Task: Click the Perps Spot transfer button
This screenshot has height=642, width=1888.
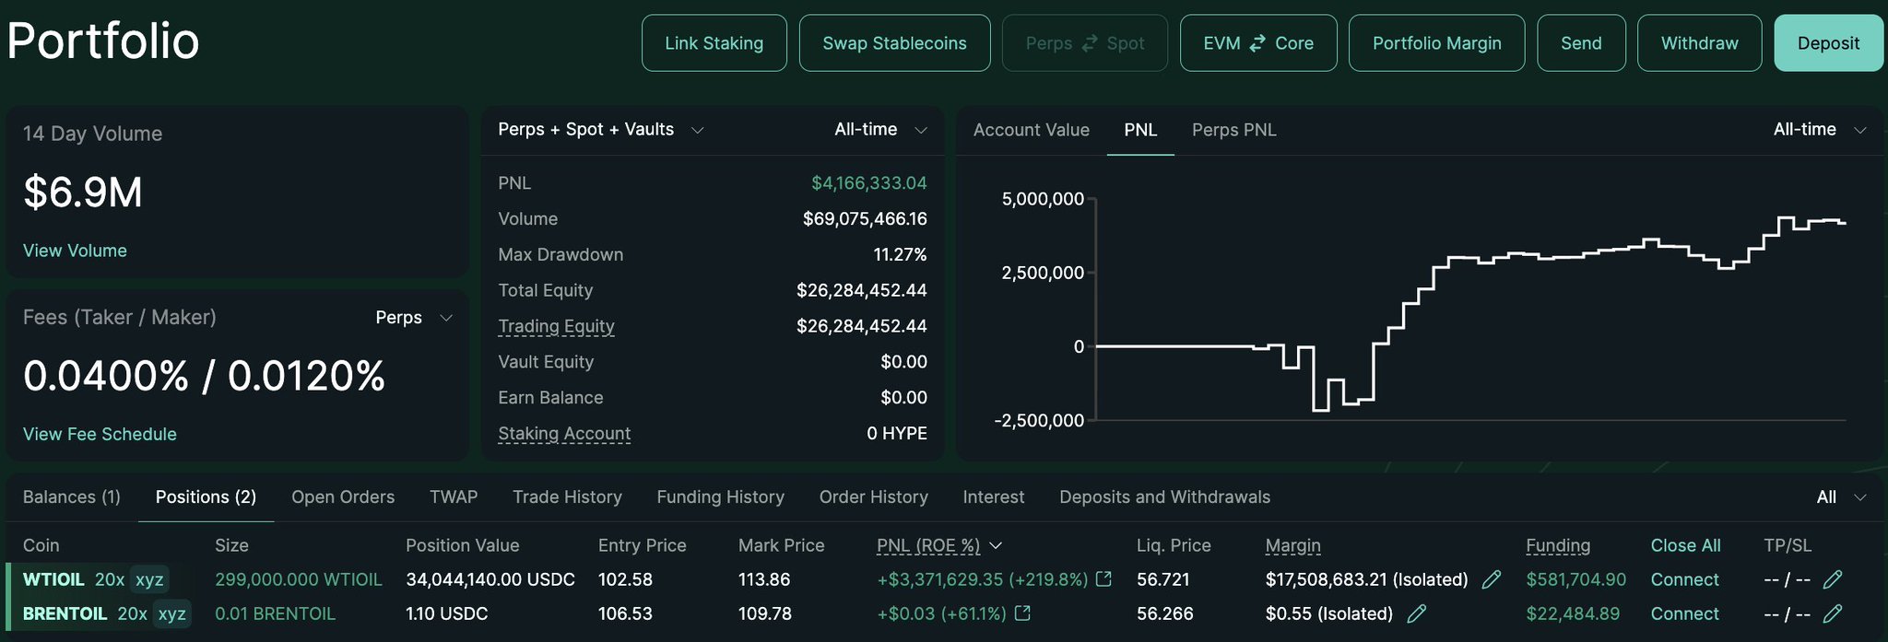Action: [1084, 43]
